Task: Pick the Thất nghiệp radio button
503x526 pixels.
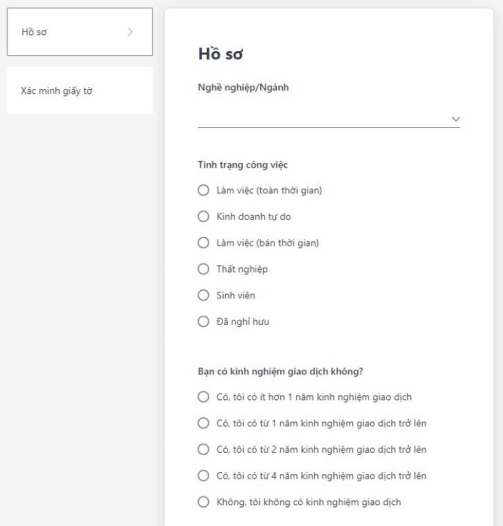Action: (203, 269)
